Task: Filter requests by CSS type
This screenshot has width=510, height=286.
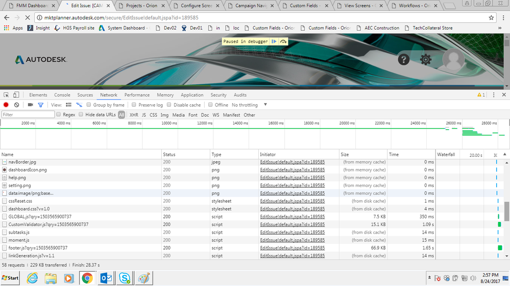Action: 153,115
